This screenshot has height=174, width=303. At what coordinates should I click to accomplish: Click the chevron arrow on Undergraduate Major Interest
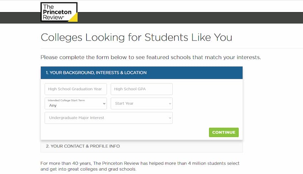(x=170, y=118)
